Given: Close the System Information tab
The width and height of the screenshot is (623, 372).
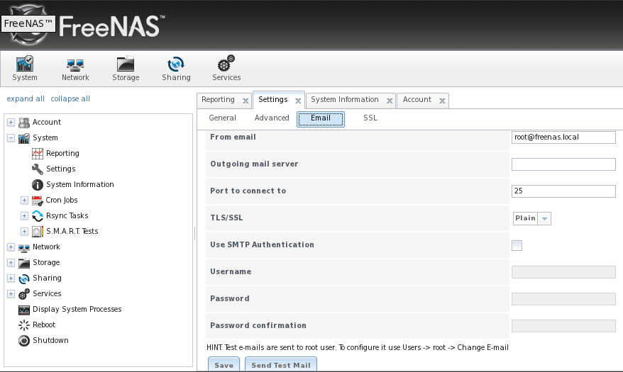Looking at the screenshot, I should (390, 101).
